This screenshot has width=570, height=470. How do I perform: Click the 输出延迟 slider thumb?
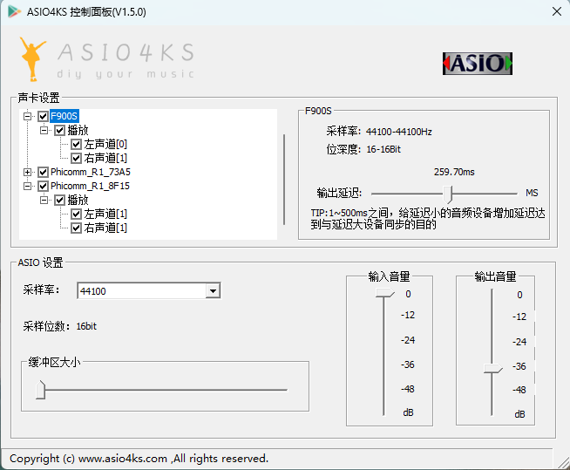click(448, 194)
